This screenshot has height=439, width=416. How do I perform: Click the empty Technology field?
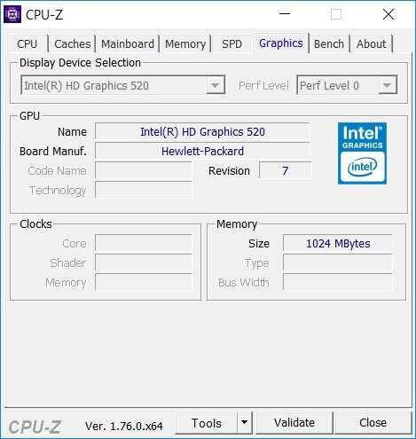144,190
